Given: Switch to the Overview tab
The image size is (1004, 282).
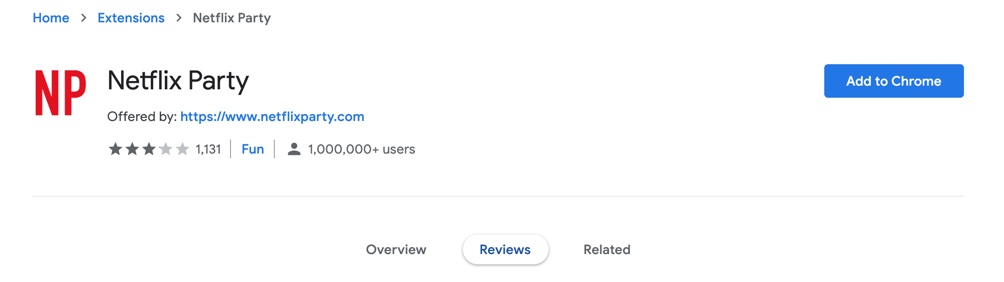Looking at the screenshot, I should pyautogui.click(x=396, y=250).
